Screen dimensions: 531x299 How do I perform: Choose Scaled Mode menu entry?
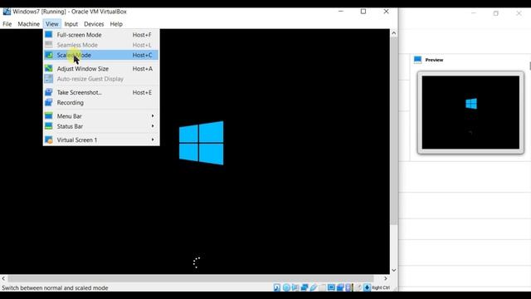pyautogui.click(x=101, y=55)
